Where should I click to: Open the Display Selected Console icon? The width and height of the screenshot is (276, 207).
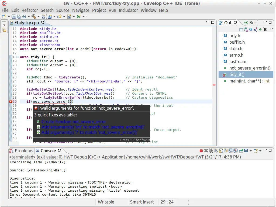[246, 151]
